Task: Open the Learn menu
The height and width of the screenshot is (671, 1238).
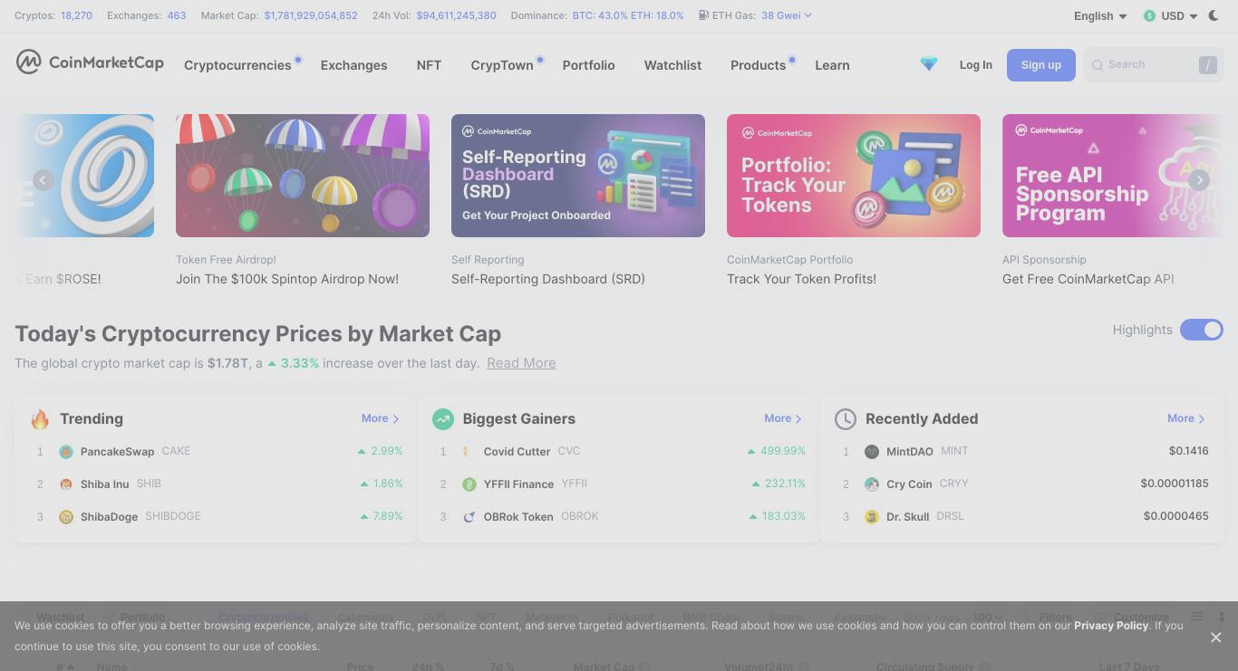Action: pyautogui.click(x=832, y=65)
